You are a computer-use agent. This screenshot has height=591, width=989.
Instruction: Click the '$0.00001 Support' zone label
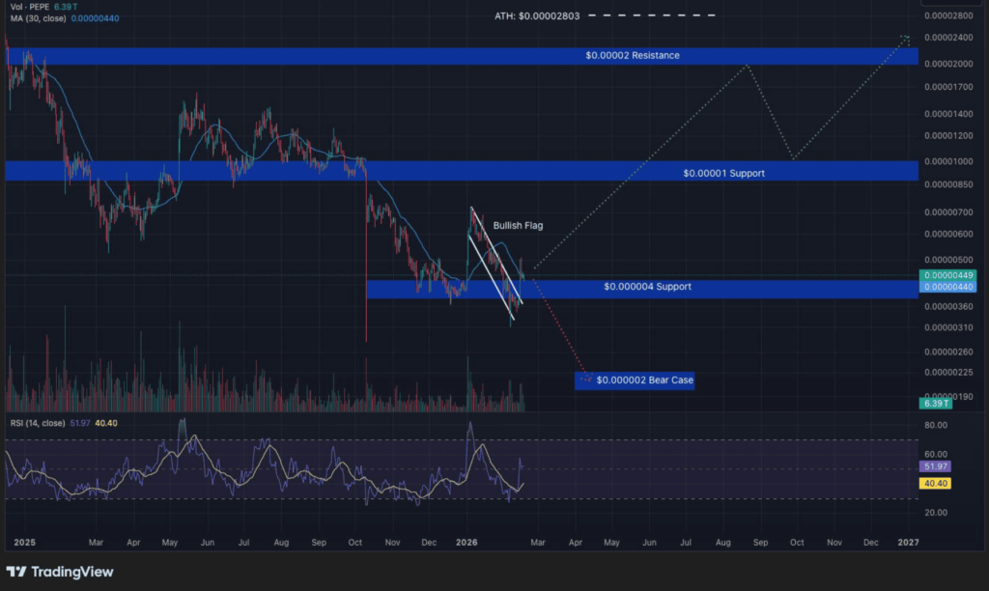point(723,173)
